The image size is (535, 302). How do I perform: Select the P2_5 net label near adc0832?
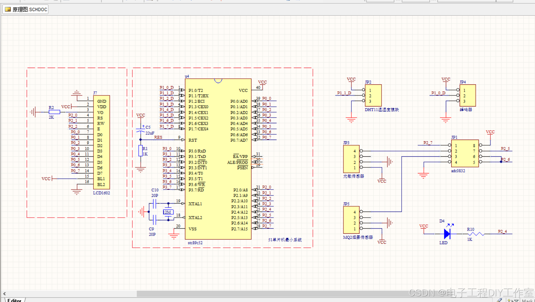[506, 148]
